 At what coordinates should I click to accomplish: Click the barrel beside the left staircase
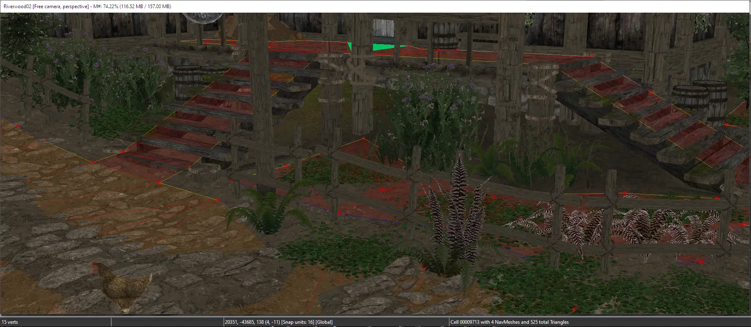(x=188, y=84)
